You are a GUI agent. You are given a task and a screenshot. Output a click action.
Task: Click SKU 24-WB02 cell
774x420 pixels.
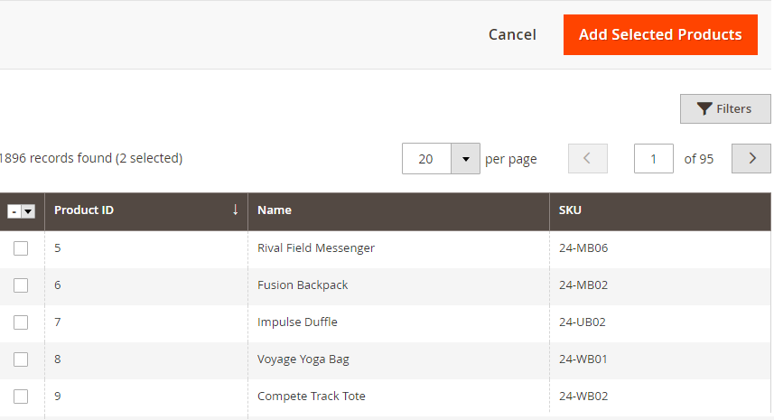[583, 397]
